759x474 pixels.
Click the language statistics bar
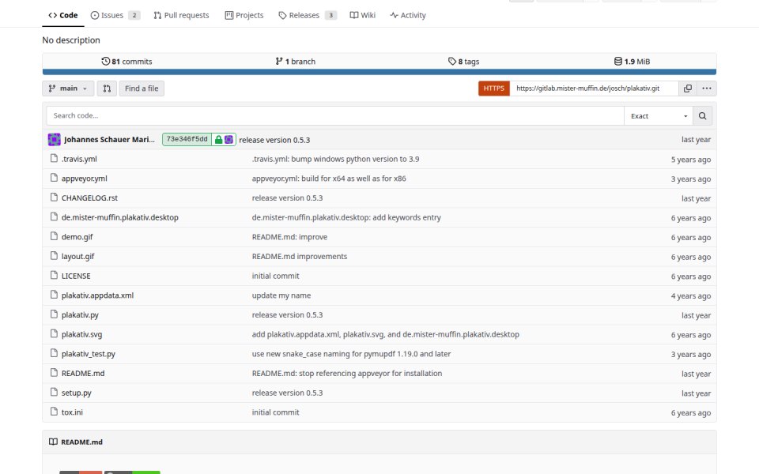point(379,72)
